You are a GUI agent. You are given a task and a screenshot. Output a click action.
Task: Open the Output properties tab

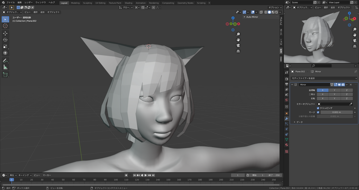pyautogui.click(x=287, y=85)
